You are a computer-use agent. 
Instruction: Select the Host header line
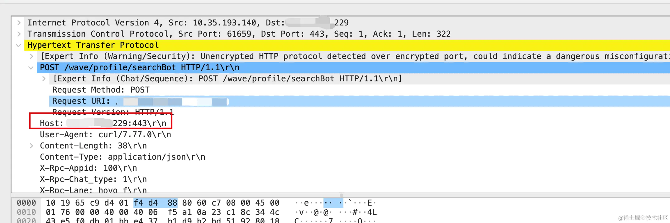click(103, 124)
